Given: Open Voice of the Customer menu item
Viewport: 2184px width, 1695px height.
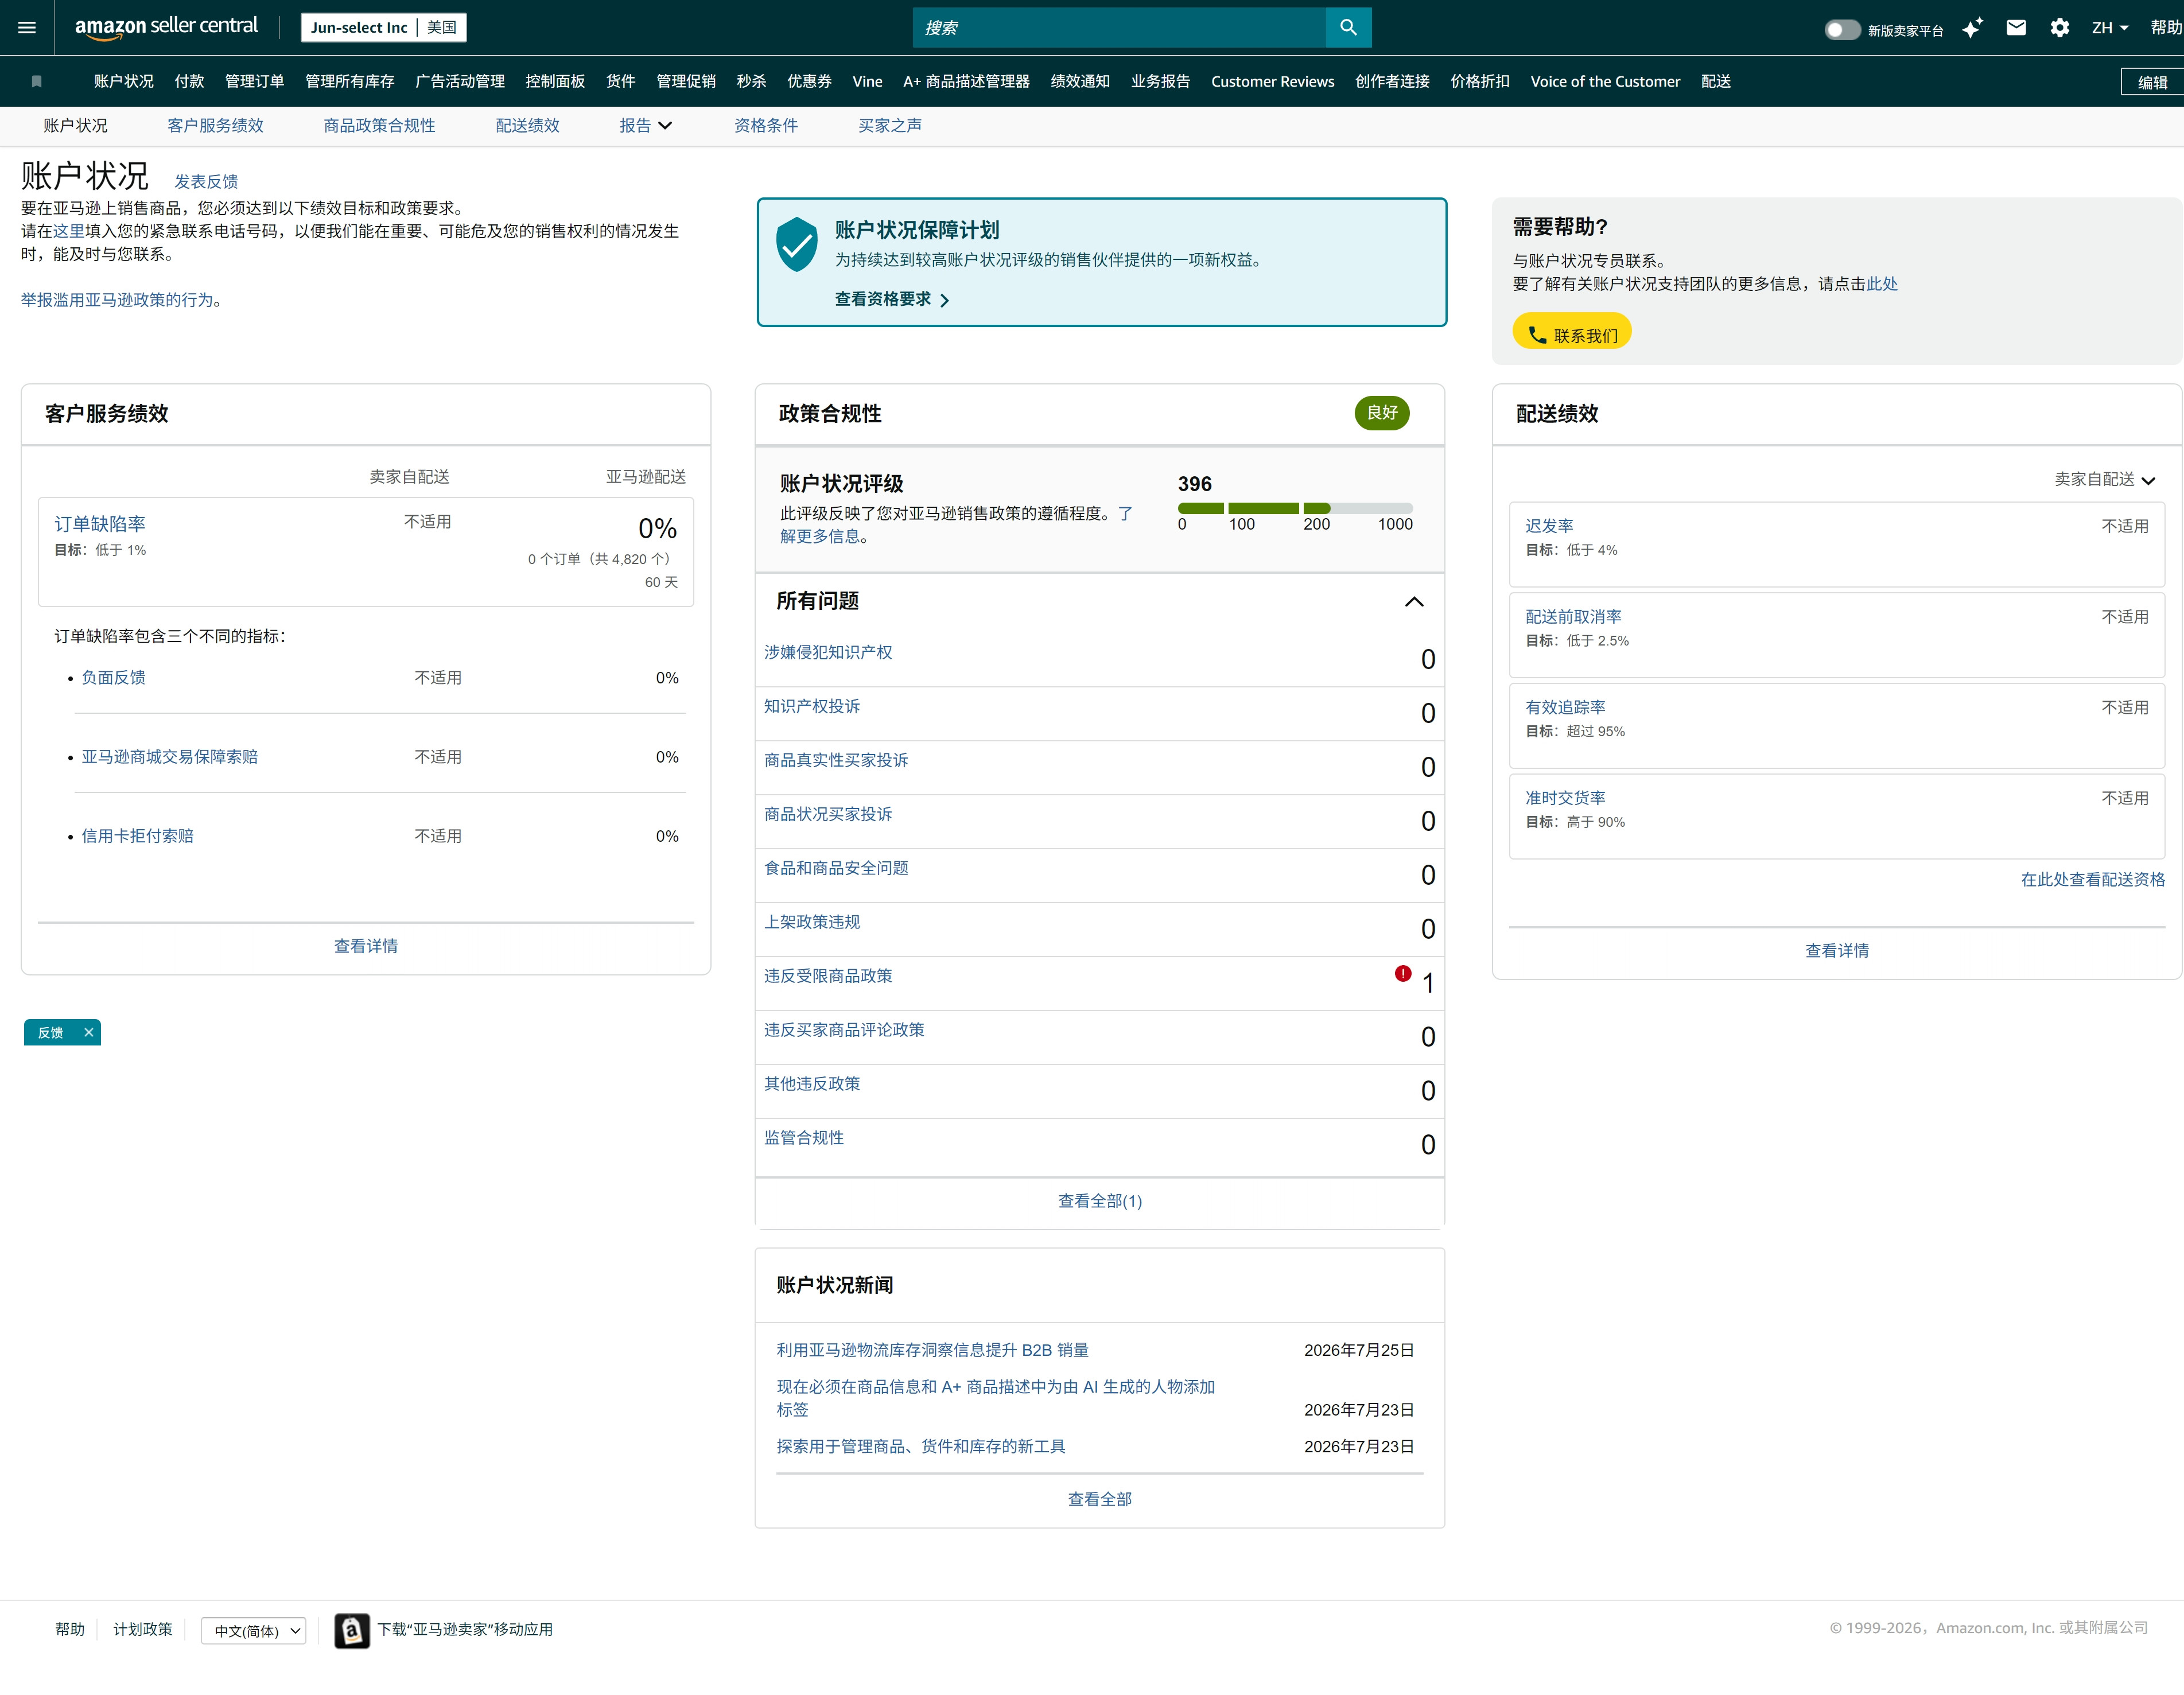Looking at the screenshot, I should click(x=1605, y=82).
